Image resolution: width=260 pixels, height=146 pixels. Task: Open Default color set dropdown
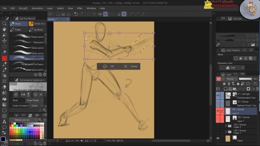[24, 120]
